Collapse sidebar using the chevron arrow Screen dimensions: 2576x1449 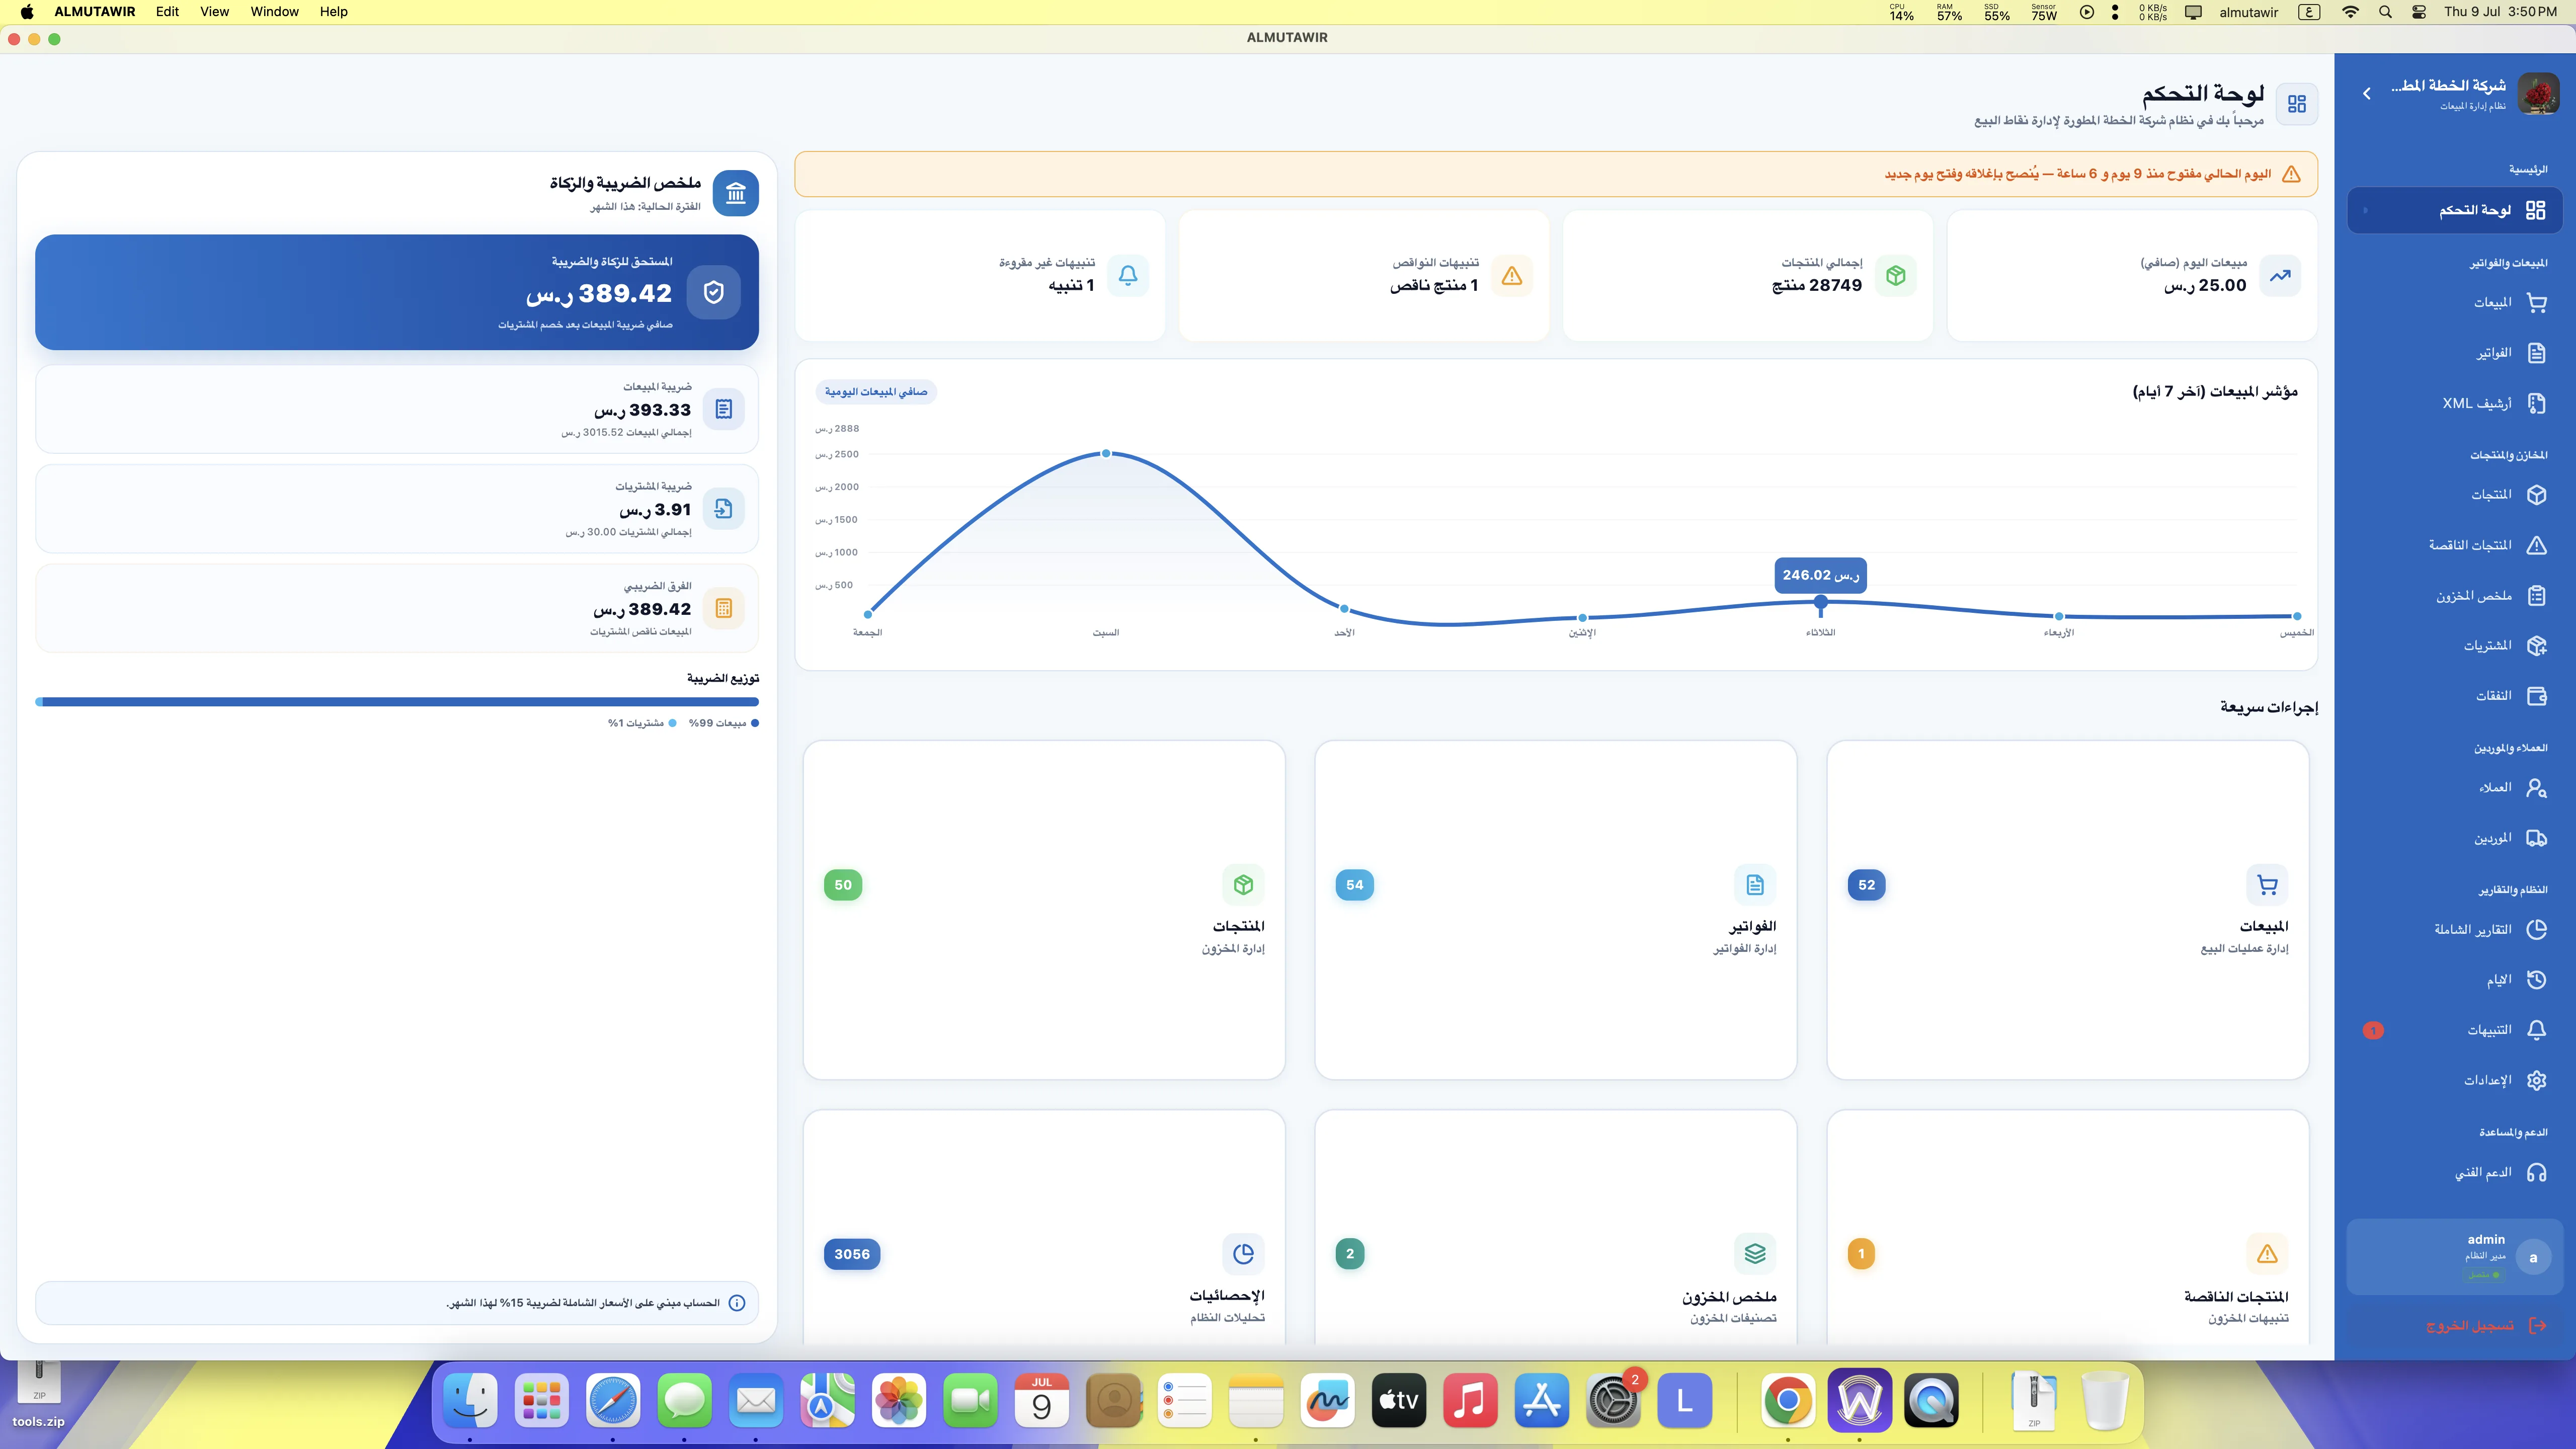pos(2366,93)
